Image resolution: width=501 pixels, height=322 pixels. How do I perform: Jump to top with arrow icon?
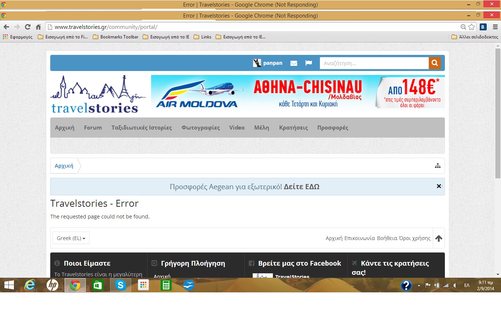coord(439,238)
